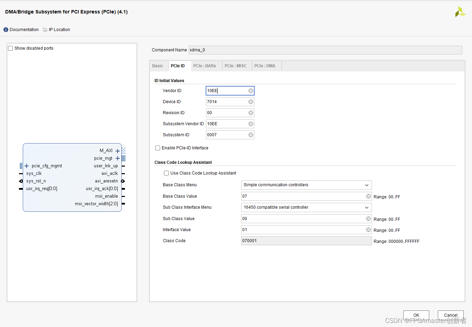Viewport: 472px width, 327px height.
Task: Clear the Base Class Value field
Action: (368, 196)
